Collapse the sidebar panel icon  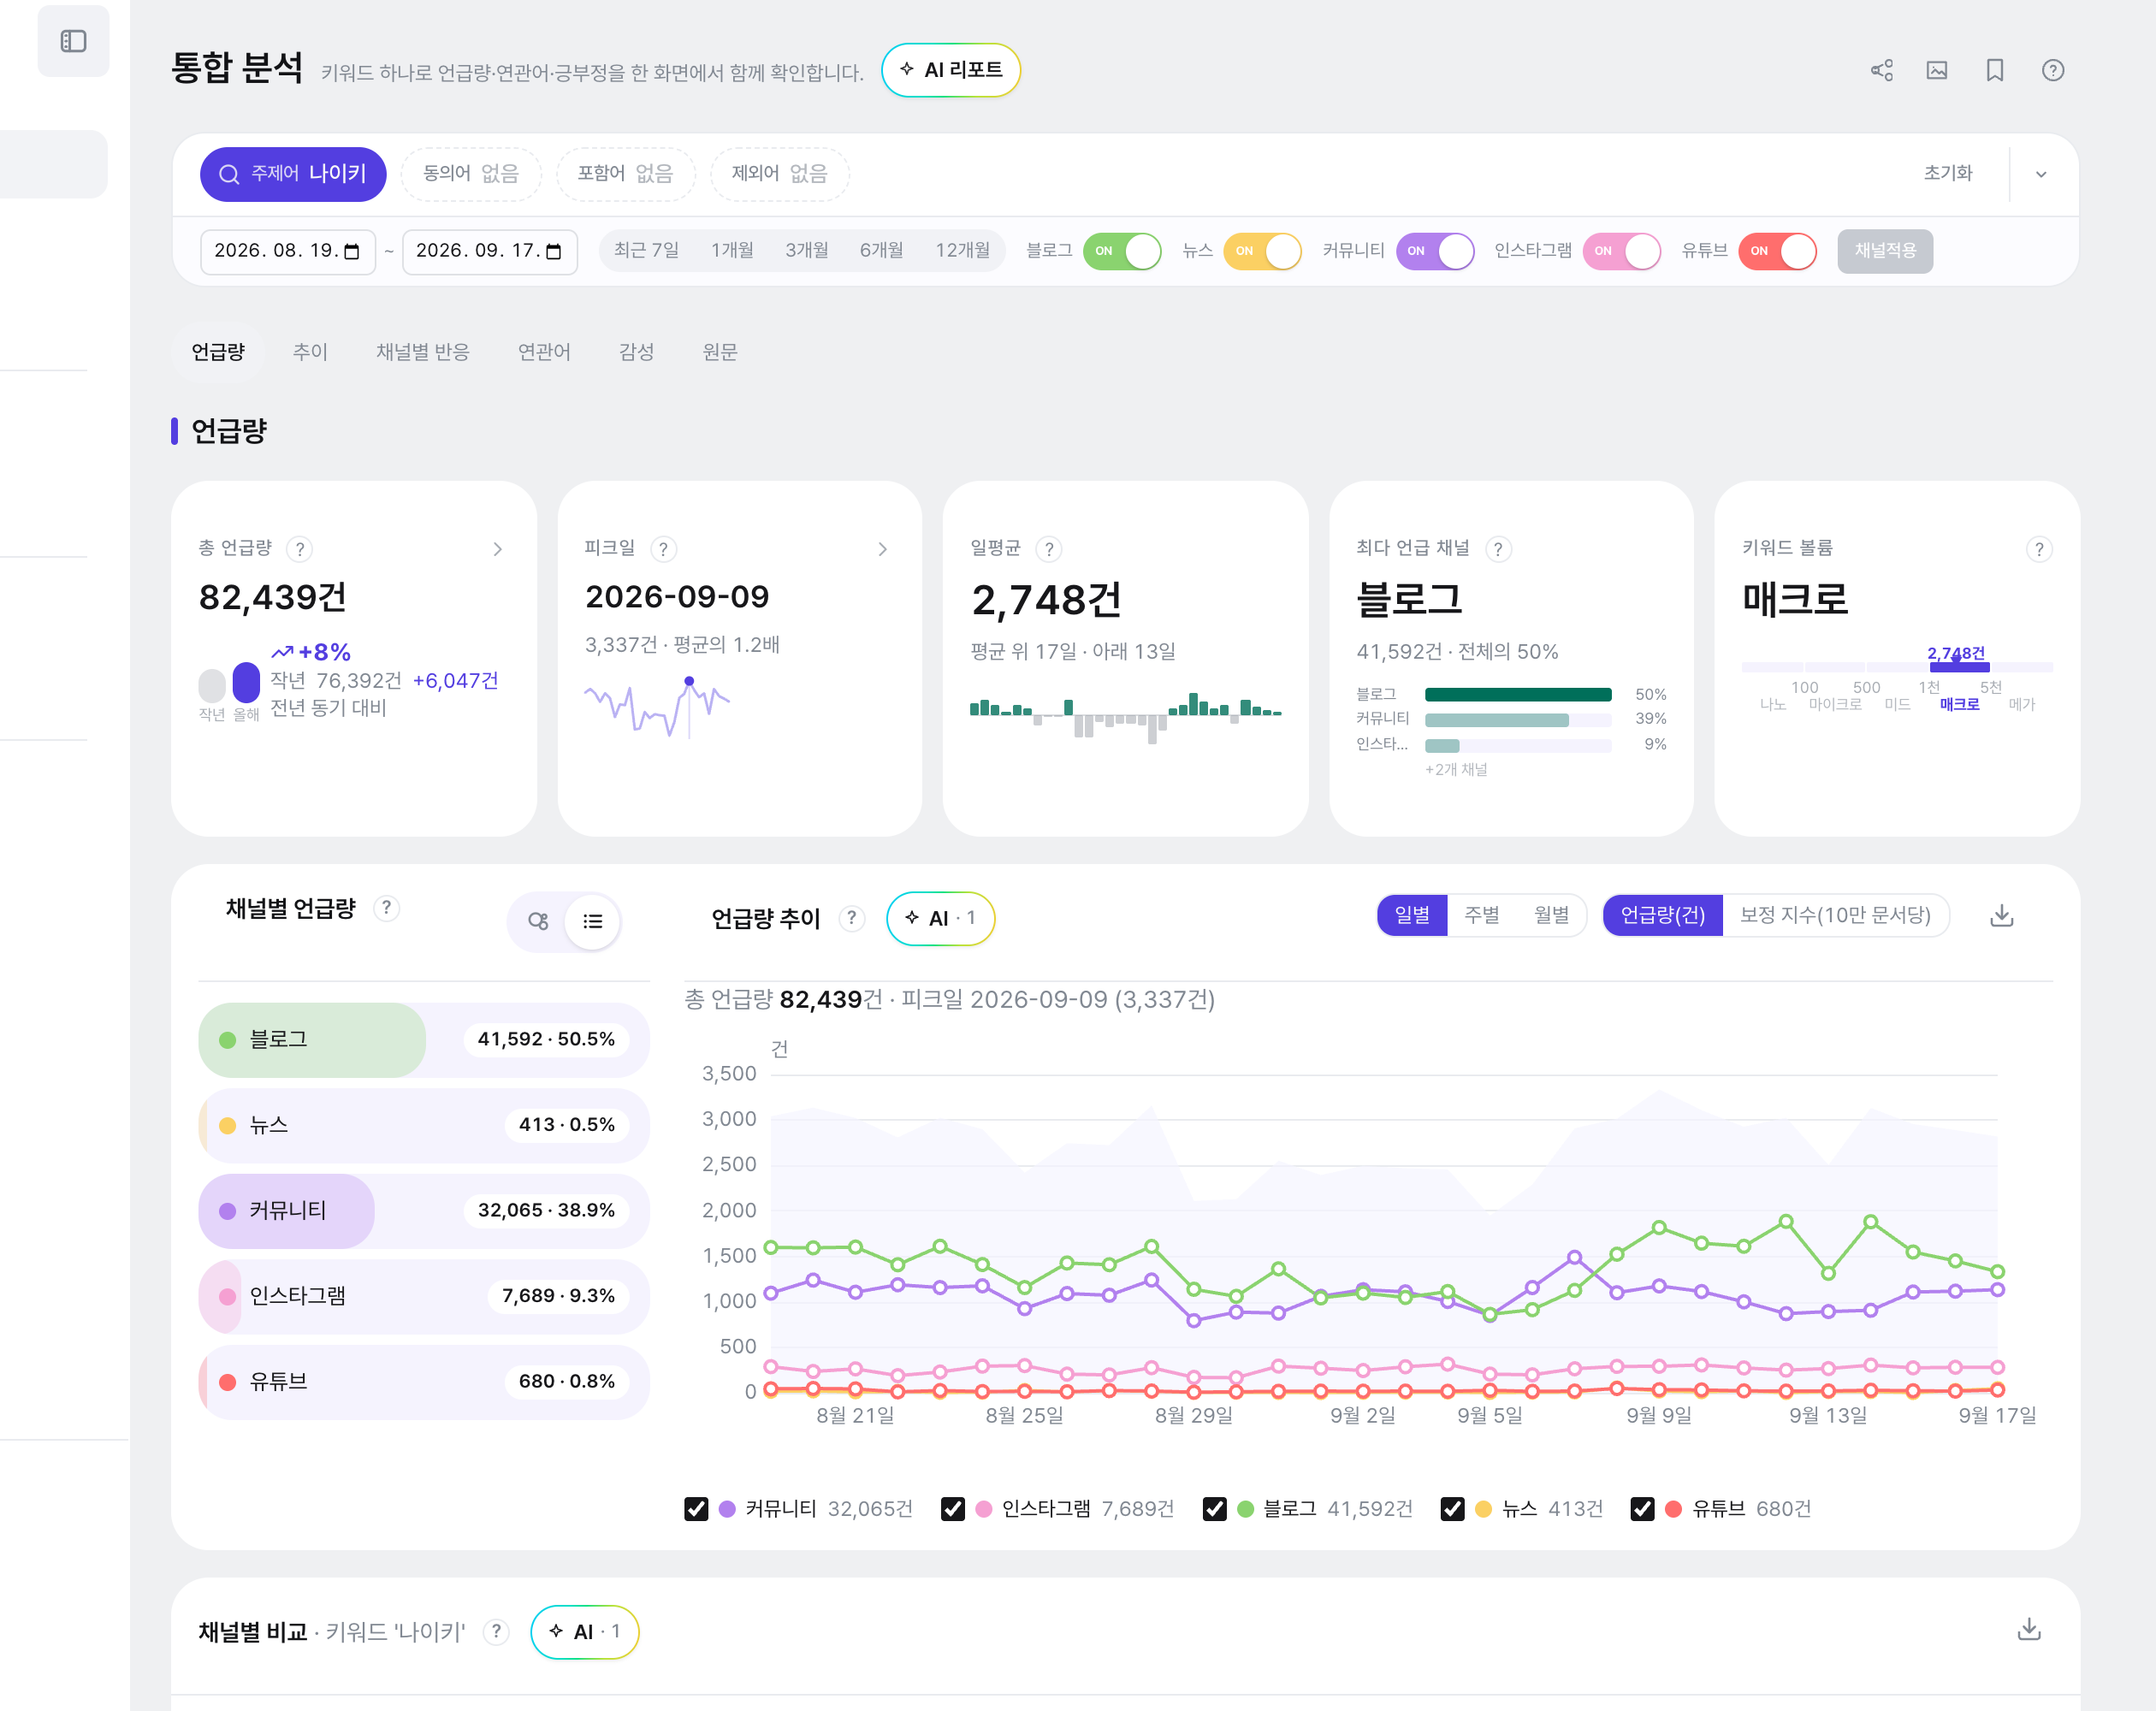coord(73,41)
